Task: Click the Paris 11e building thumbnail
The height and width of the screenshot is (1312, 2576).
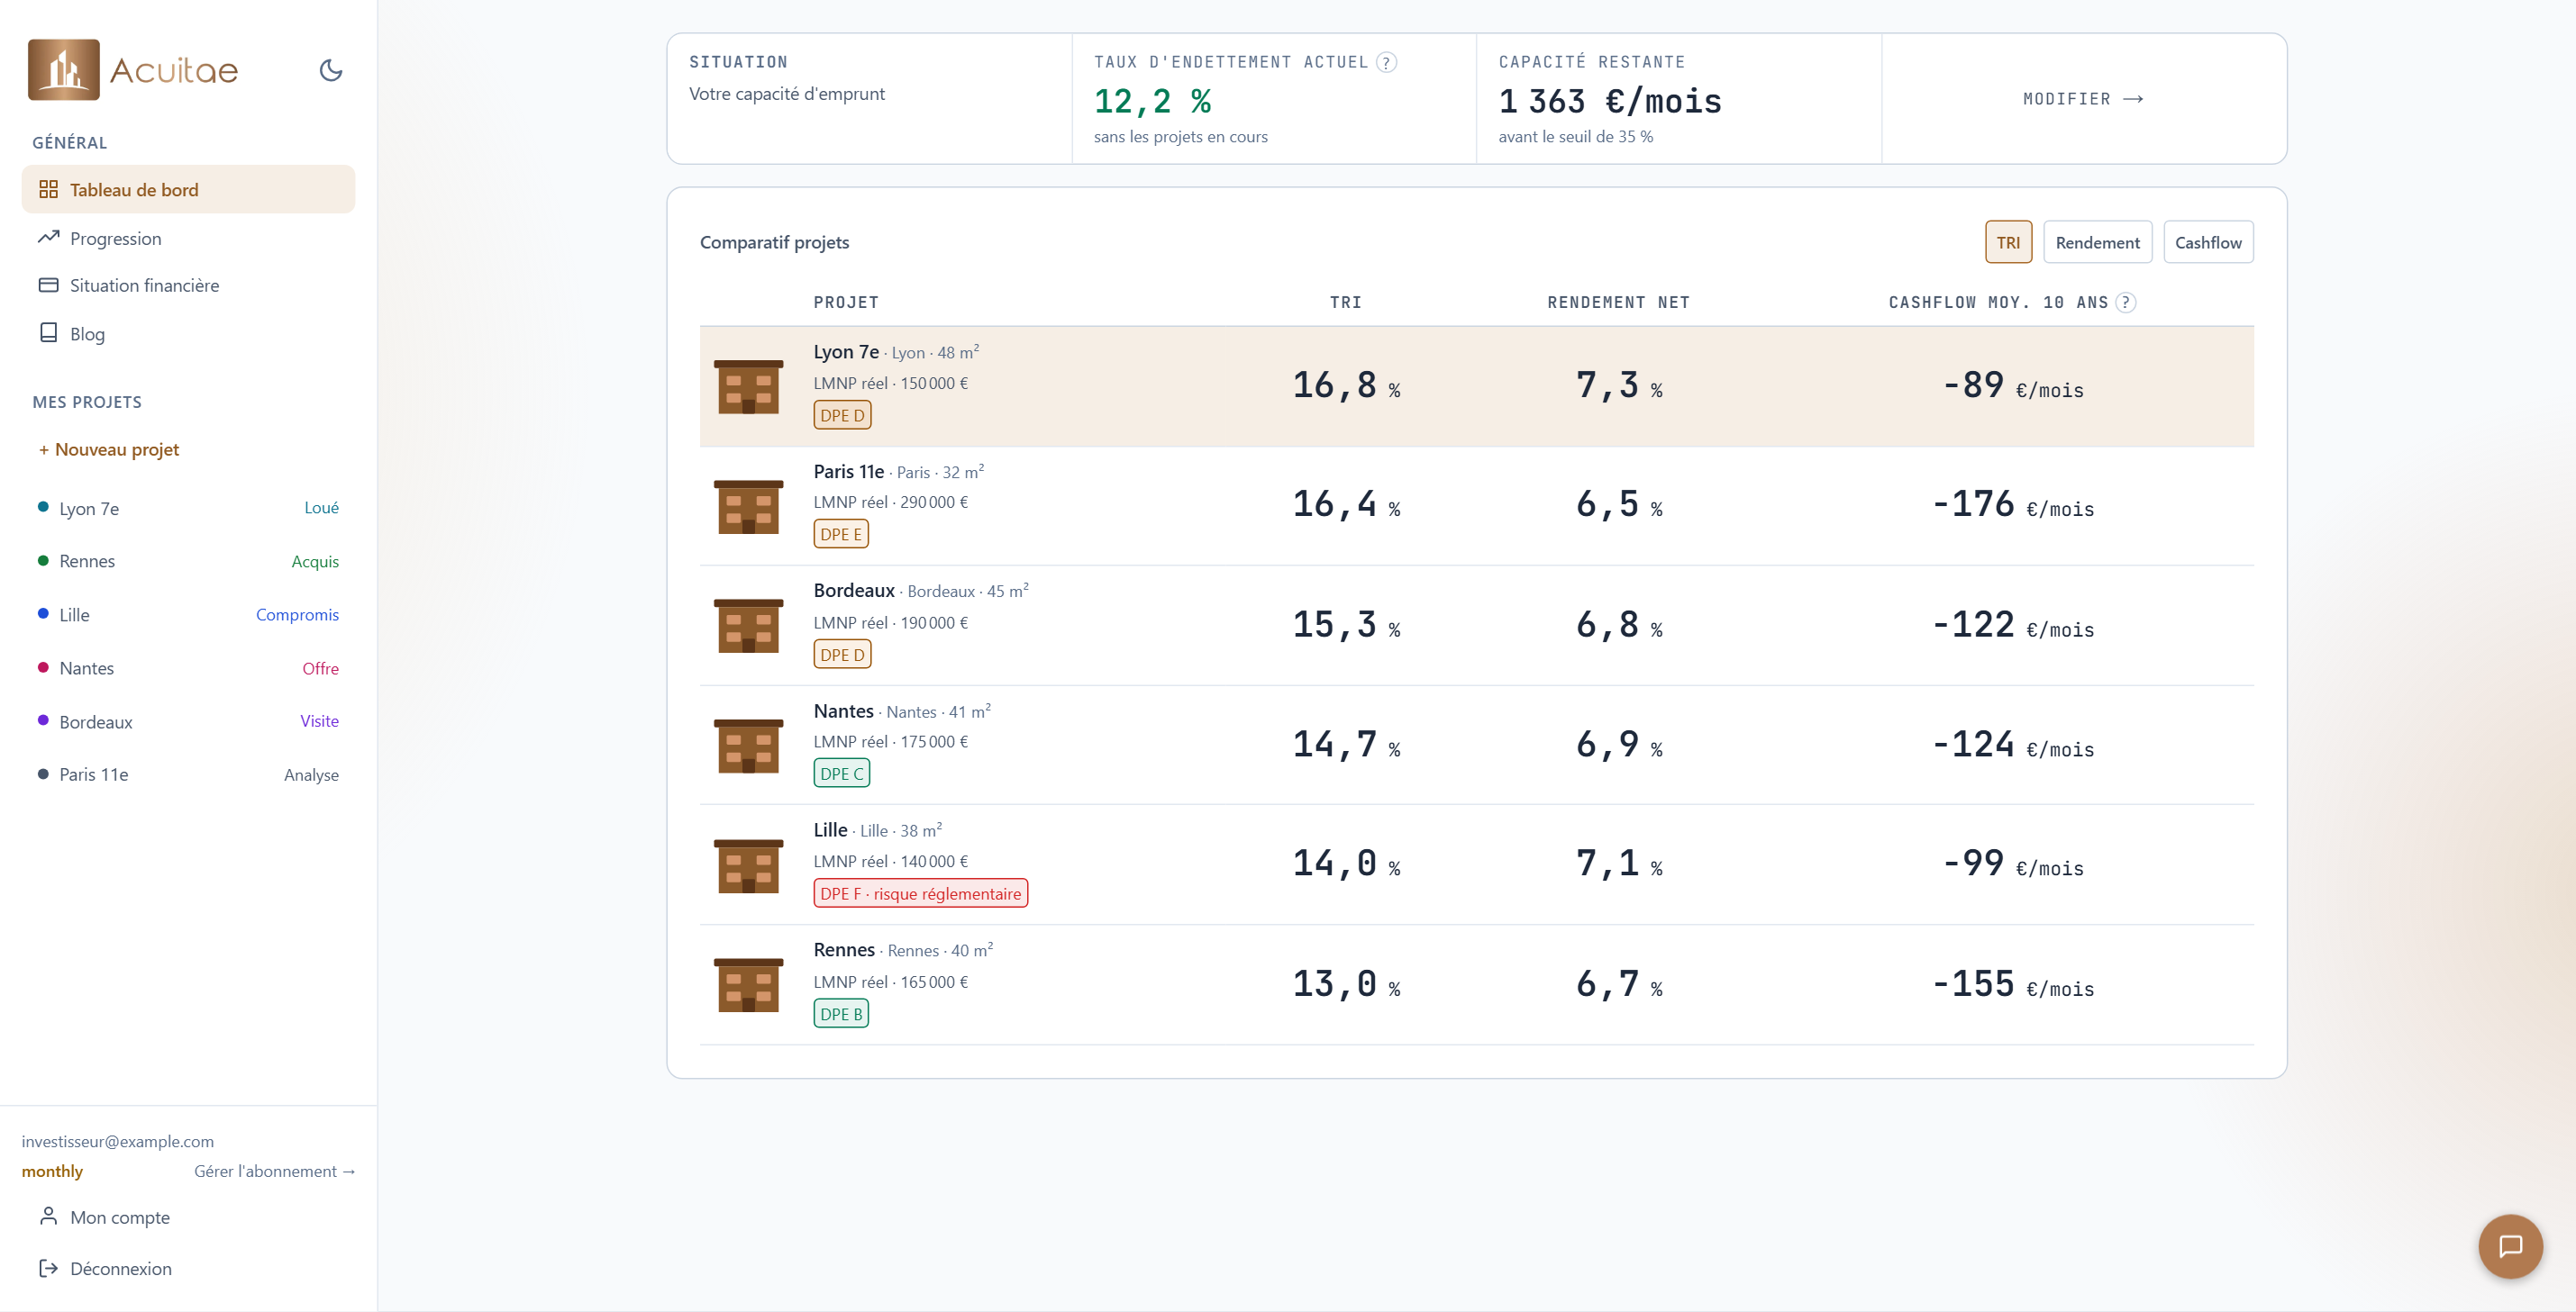Action: 748,507
